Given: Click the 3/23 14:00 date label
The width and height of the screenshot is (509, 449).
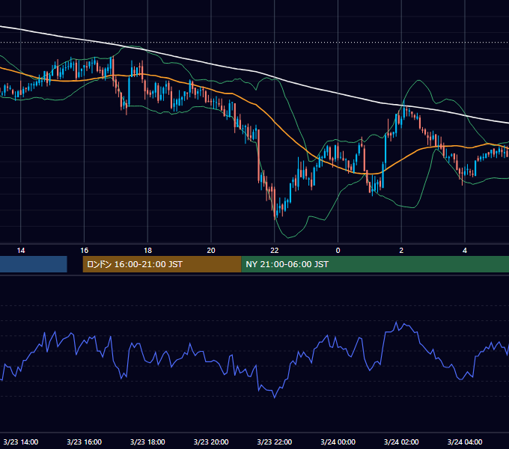Looking at the screenshot, I should [21, 442].
